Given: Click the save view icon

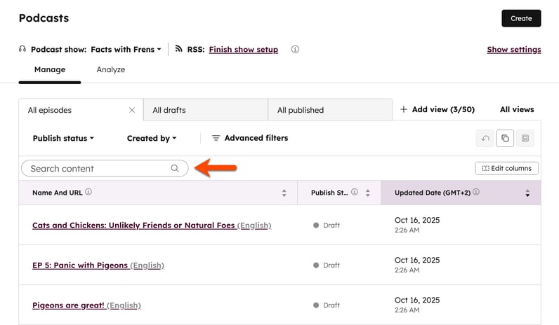Looking at the screenshot, I should [x=525, y=139].
